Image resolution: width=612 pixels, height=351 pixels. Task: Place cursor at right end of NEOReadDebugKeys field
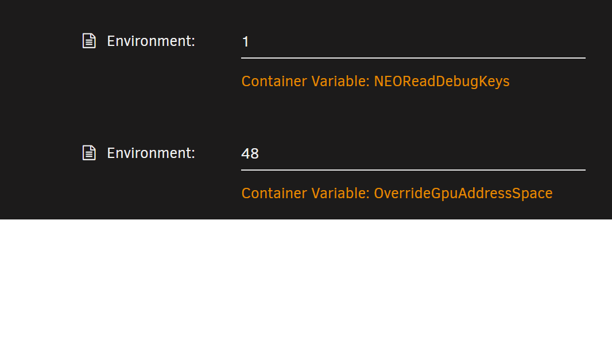(x=580, y=41)
